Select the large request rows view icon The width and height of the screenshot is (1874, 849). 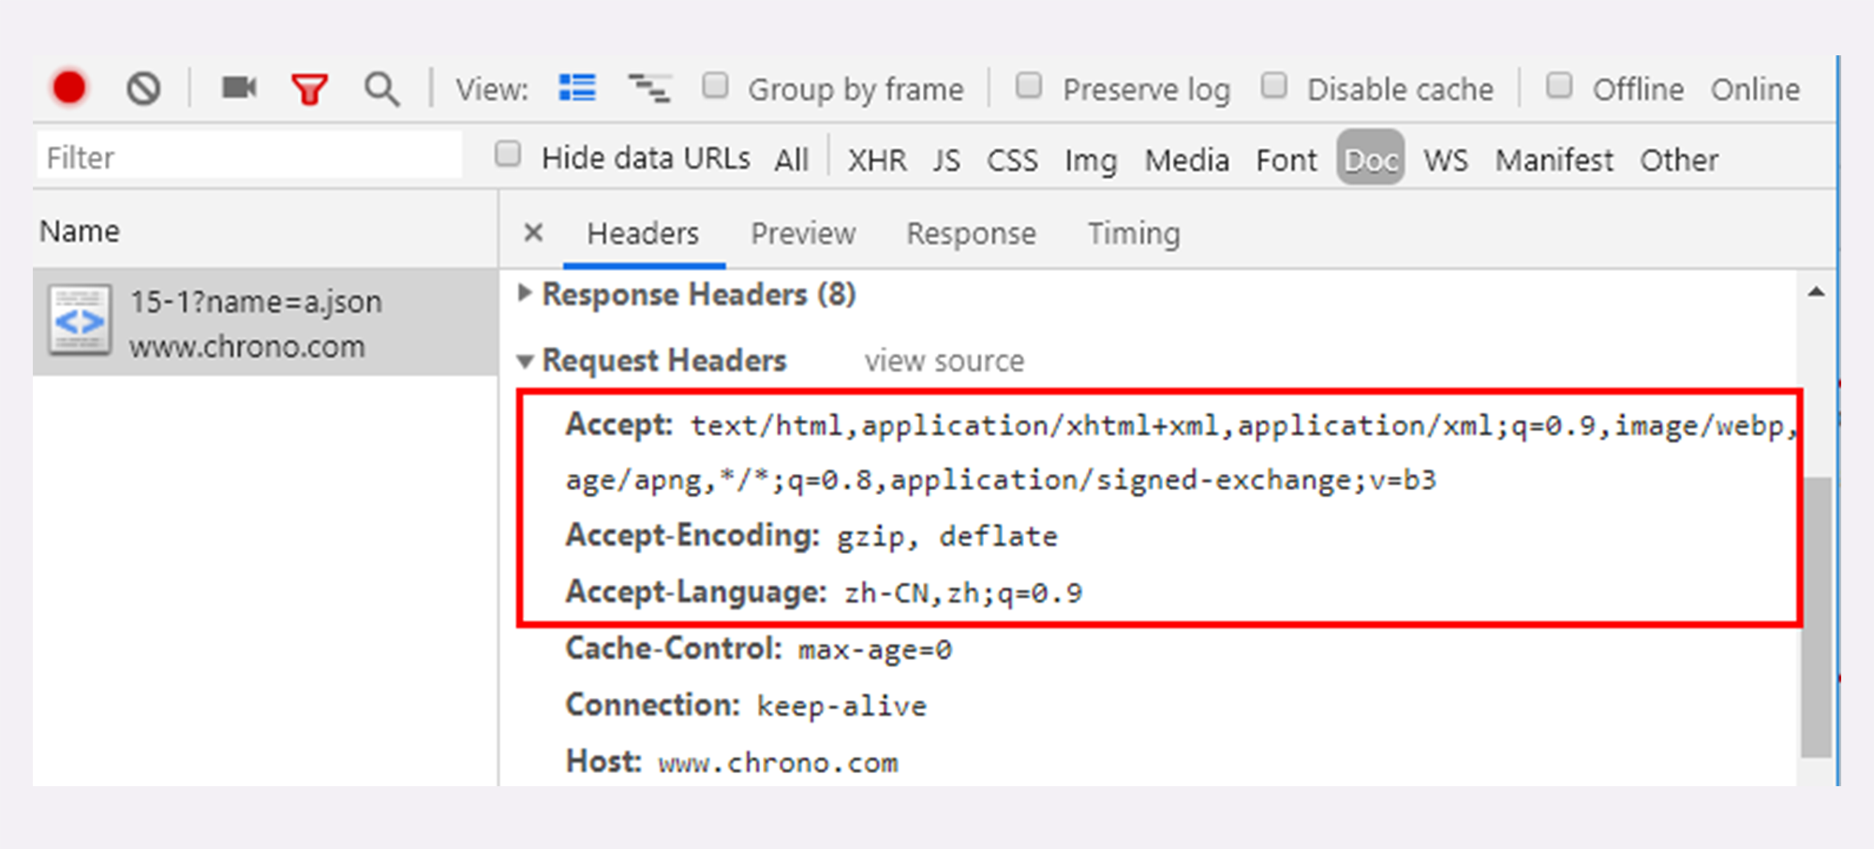[577, 88]
